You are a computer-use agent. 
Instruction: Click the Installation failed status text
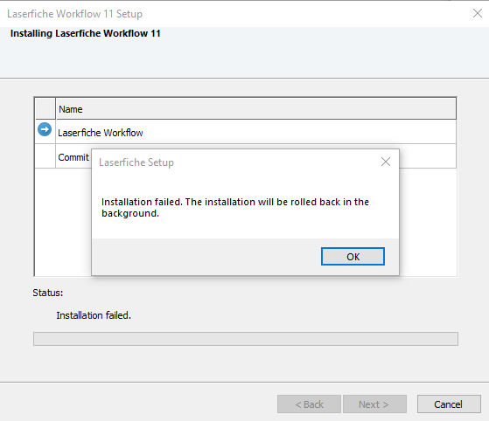[94, 315]
